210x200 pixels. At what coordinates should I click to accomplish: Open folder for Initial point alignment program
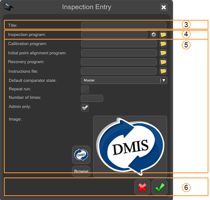[x=163, y=53]
